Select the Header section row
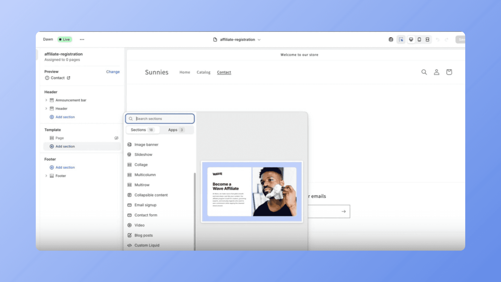The height and width of the screenshot is (282, 501). pos(82,108)
